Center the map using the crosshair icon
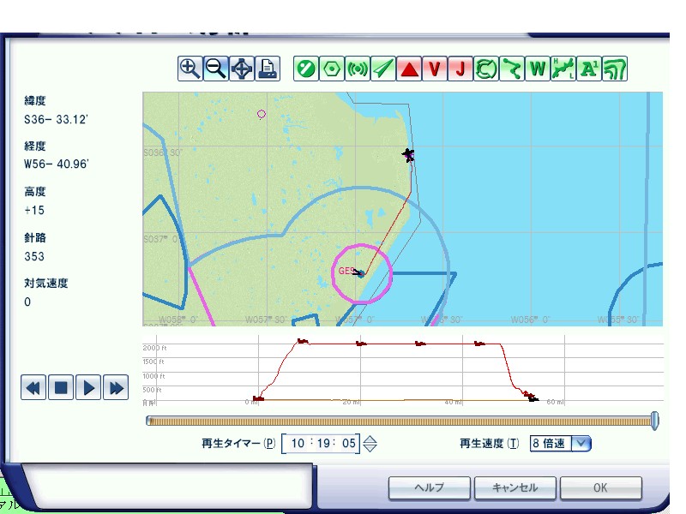 point(243,69)
